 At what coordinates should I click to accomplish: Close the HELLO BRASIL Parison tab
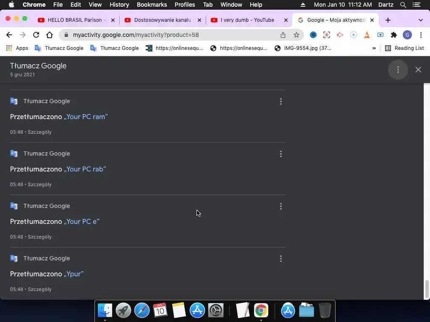click(x=113, y=20)
